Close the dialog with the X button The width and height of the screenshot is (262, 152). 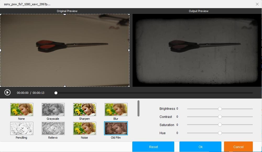pyautogui.click(x=257, y=4)
